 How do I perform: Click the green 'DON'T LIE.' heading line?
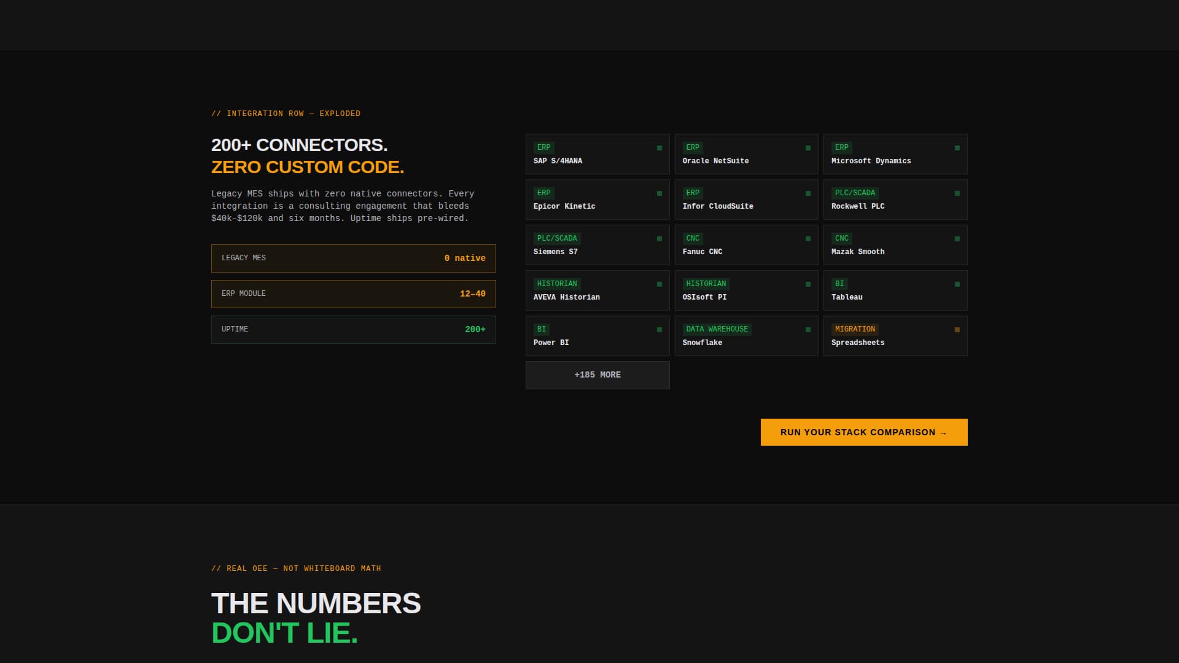coord(284,633)
